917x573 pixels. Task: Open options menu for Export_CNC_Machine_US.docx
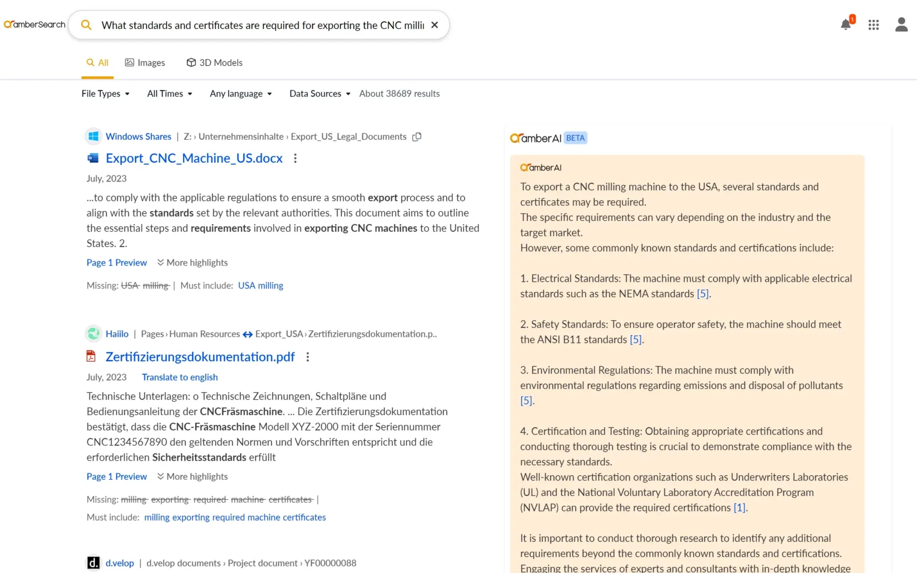(295, 158)
